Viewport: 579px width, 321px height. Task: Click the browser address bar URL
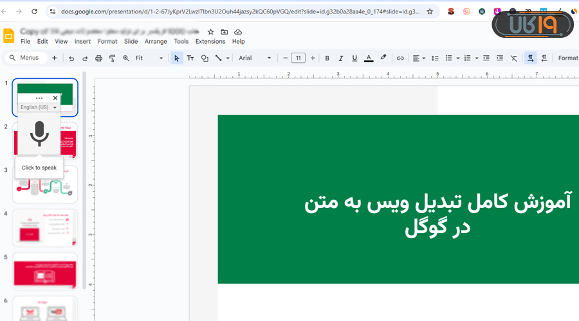pos(240,12)
